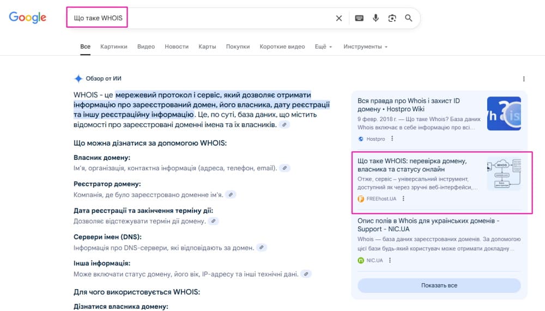
Task: Open 'Вся правда про Whois' Hostpro Wiki result
Action: tap(409, 105)
